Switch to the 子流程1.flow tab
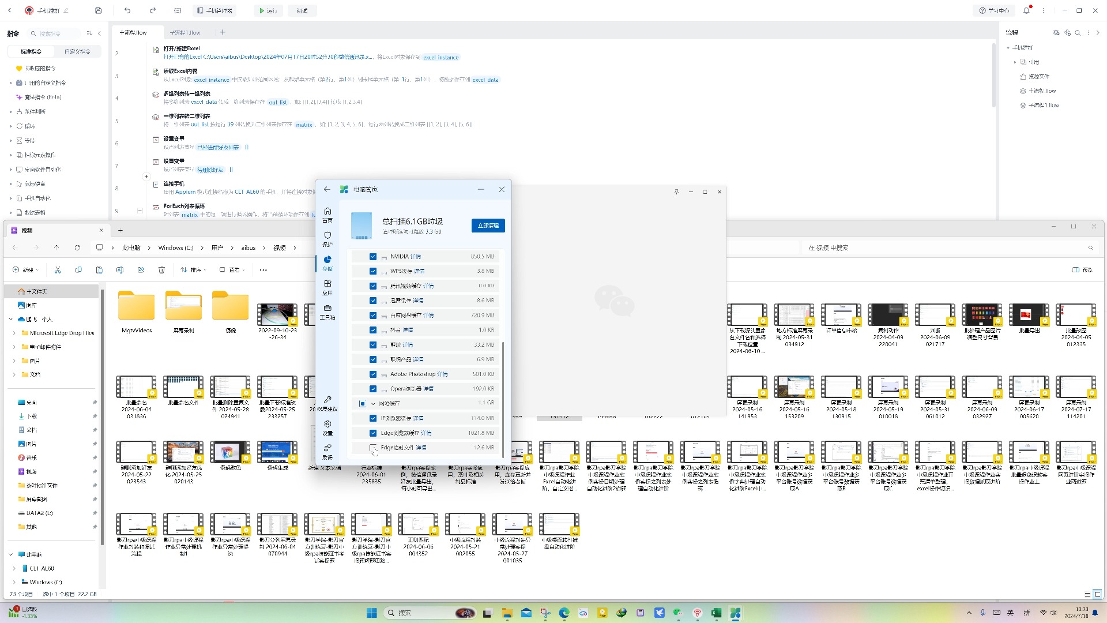The height and width of the screenshot is (623, 1107). 185,33
